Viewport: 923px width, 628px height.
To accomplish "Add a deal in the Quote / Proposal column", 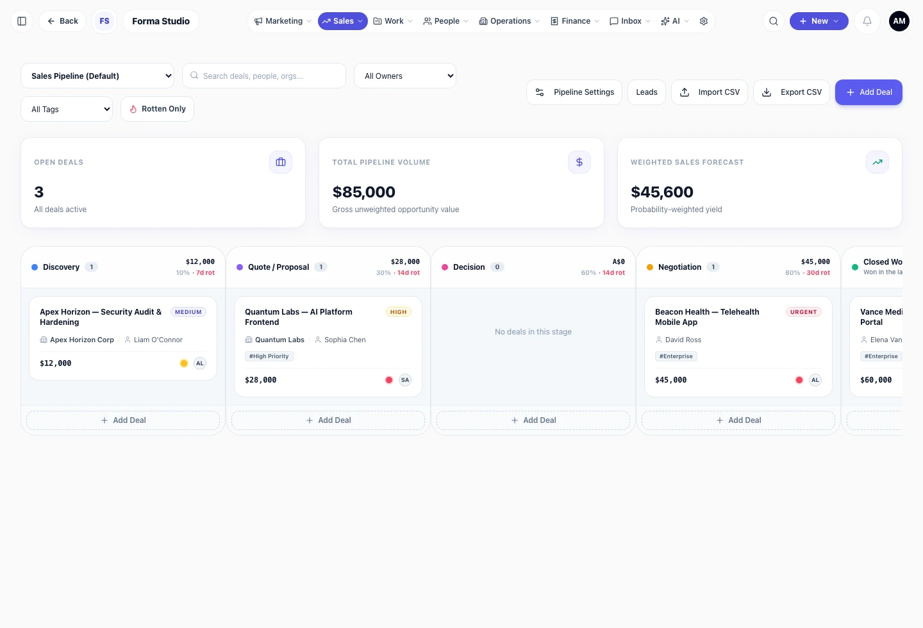I will tap(328, 420).
